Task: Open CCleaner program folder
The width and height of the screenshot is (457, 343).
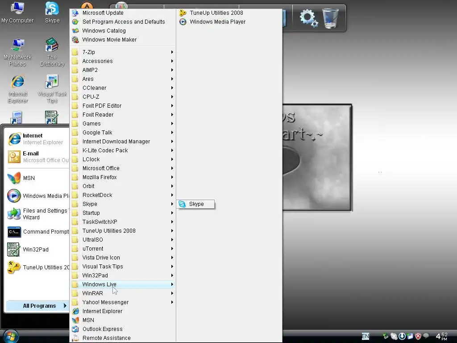Action: click(x=123, y=88)
